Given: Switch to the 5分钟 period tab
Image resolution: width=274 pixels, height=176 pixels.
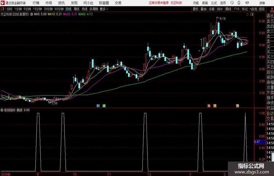Looking at the screenshot, I should pyautogui.click(x=27, y=9).
